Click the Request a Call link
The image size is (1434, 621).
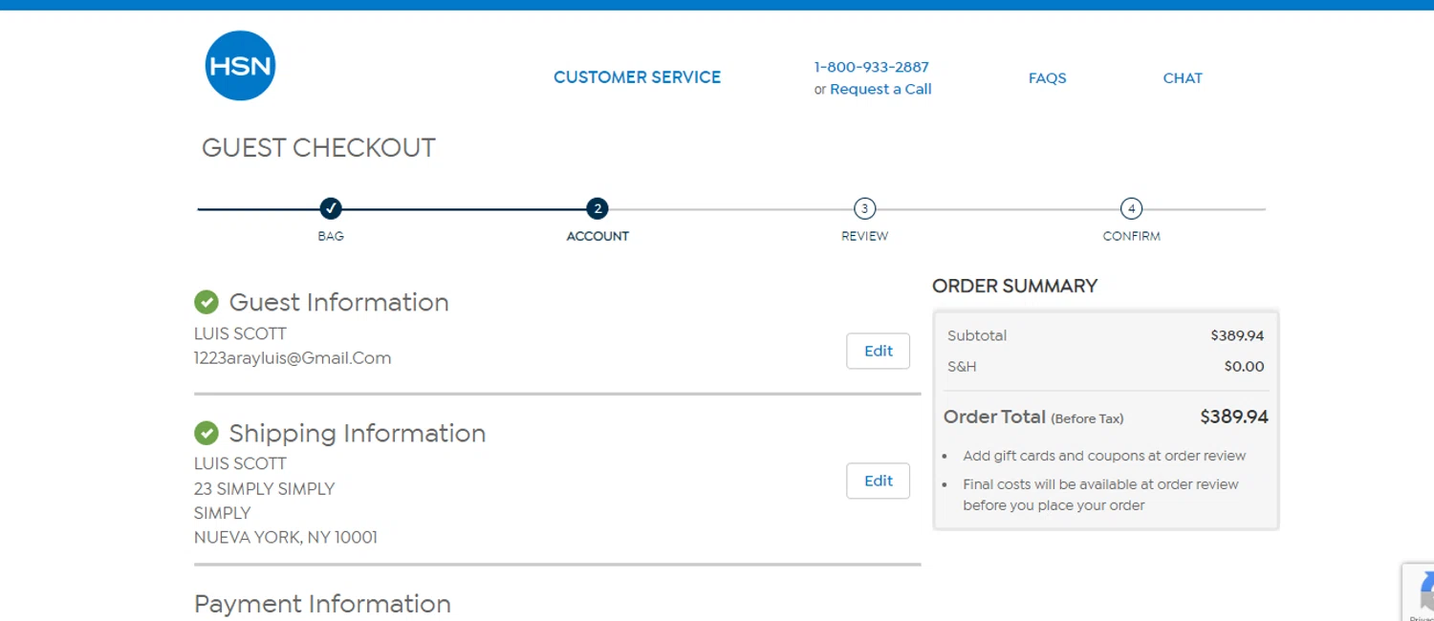(880, 89)
